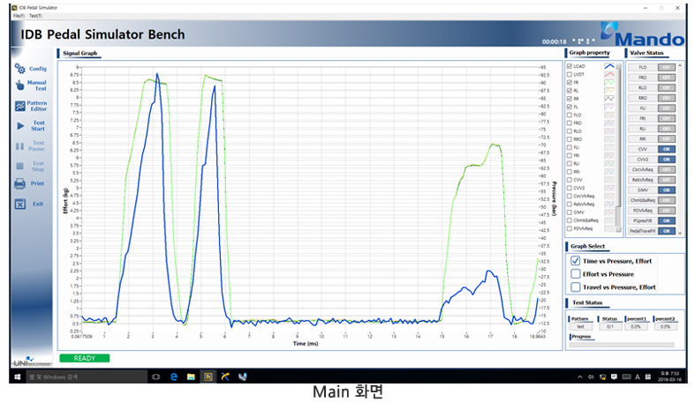Launch Microsoft Edge from the taskbar
Viewport: 695px width, 402px height.
tap(174, 376)
